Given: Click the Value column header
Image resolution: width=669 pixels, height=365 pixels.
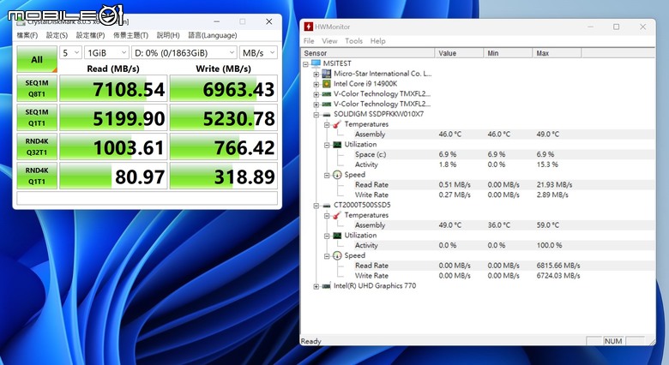Looking at the screenshot, I should coord(459,53).
